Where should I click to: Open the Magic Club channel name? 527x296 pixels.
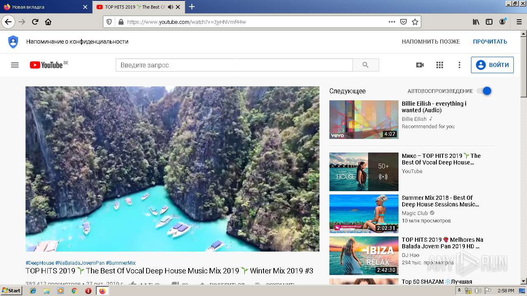(x=415, y=213)
